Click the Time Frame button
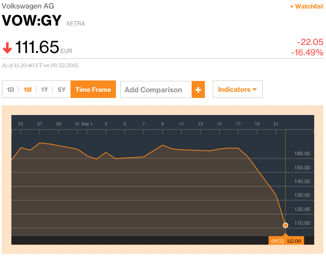 [x=93, y=89]
